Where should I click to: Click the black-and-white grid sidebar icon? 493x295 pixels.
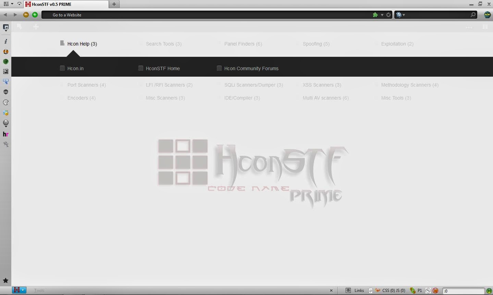[6, 72]
